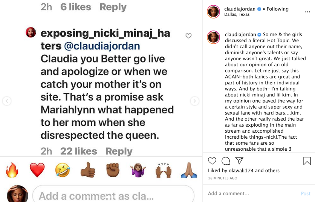Click the Post comment button
This screenshot has width=315, height=202.
306,193
